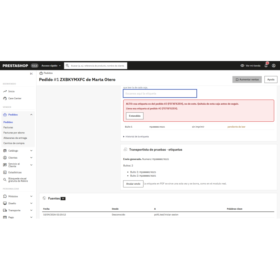Click the Fuentes globe icon
Image resolution: width=280 pixels, height=280 pixels.
44,198
